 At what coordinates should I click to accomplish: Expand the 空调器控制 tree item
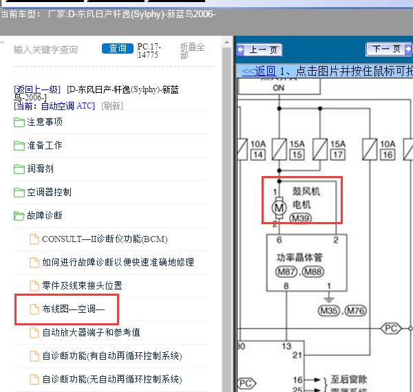click(49, 192)
